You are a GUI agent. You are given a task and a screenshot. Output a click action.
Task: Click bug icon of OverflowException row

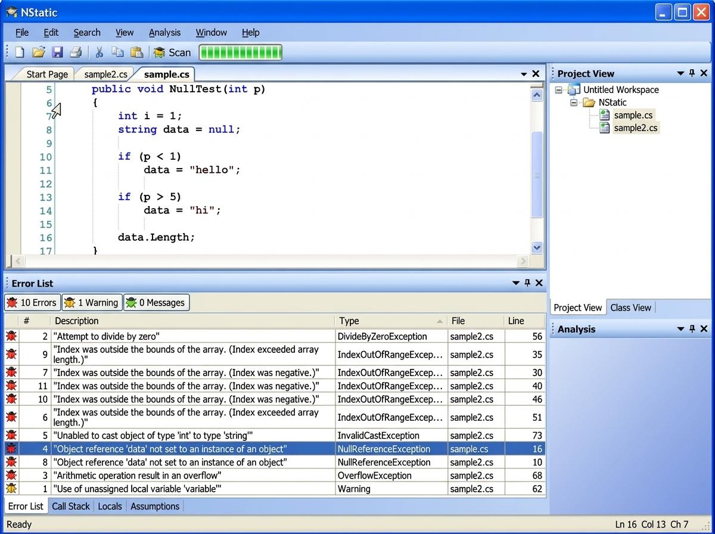point(11,476)
